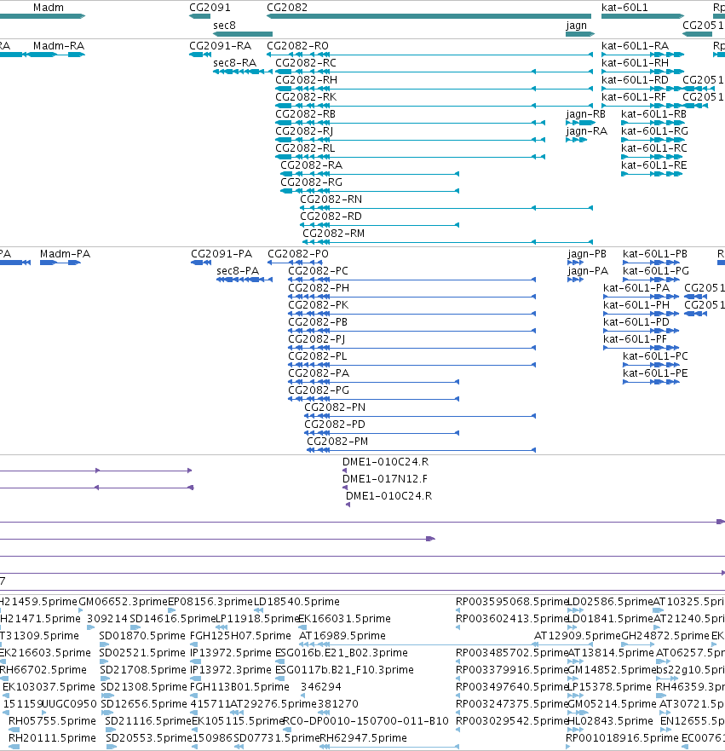
Task: Click protein label CG2082-PO
Action: tap(298, 254)
